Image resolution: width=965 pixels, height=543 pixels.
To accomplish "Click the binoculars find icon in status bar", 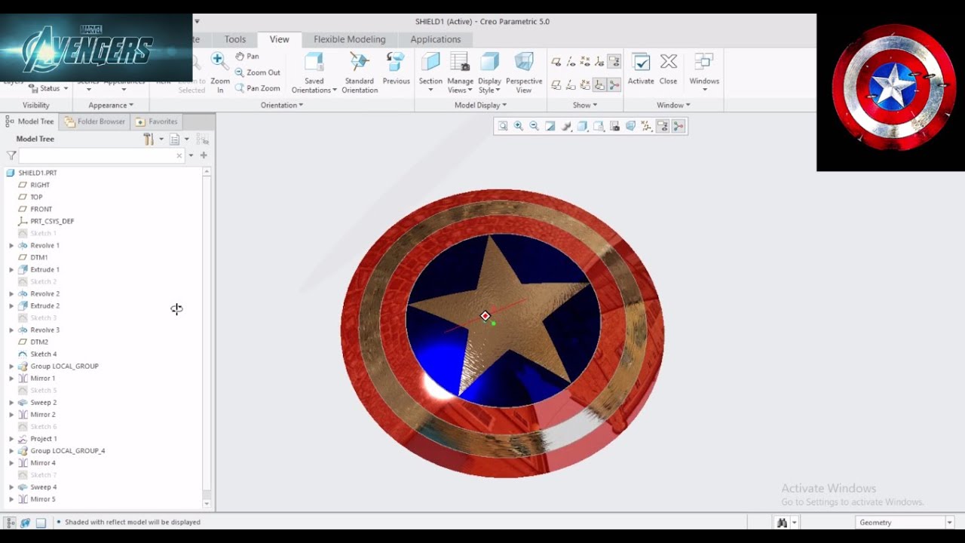I will coord(782,523).
